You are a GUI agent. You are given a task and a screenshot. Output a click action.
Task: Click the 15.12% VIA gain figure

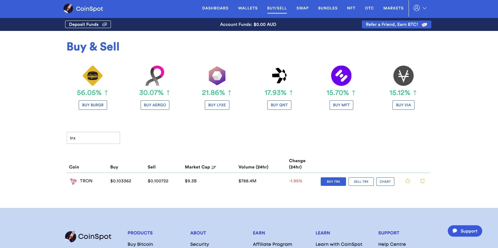400,93
